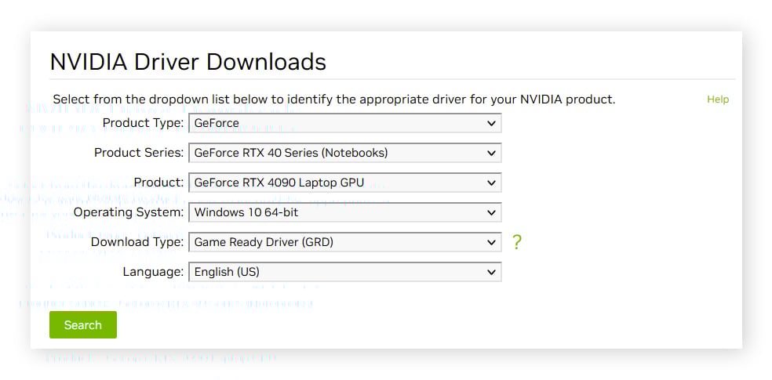Image resolution: width=772 pixels, height=380 pixels.
Task: Click the "Product:" label
Action: pos(158,183)
